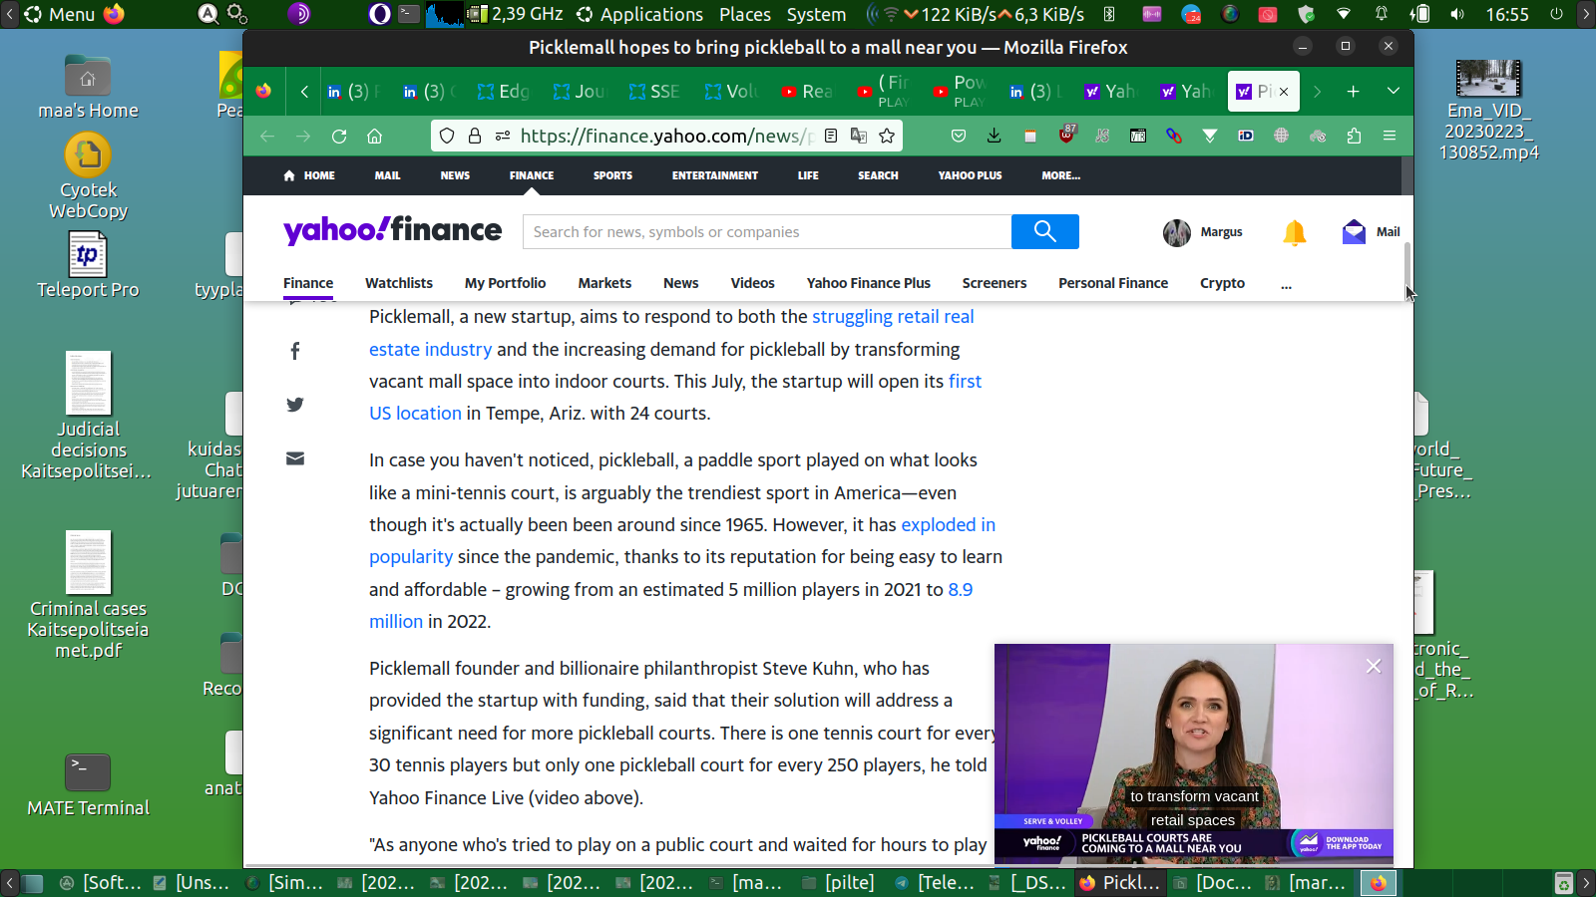Open My Portfolio navigation item

tap(506, 283)
